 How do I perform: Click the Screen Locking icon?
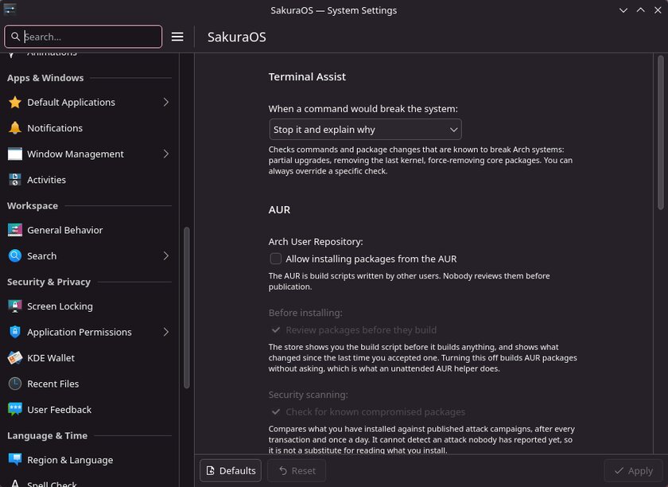15,306
